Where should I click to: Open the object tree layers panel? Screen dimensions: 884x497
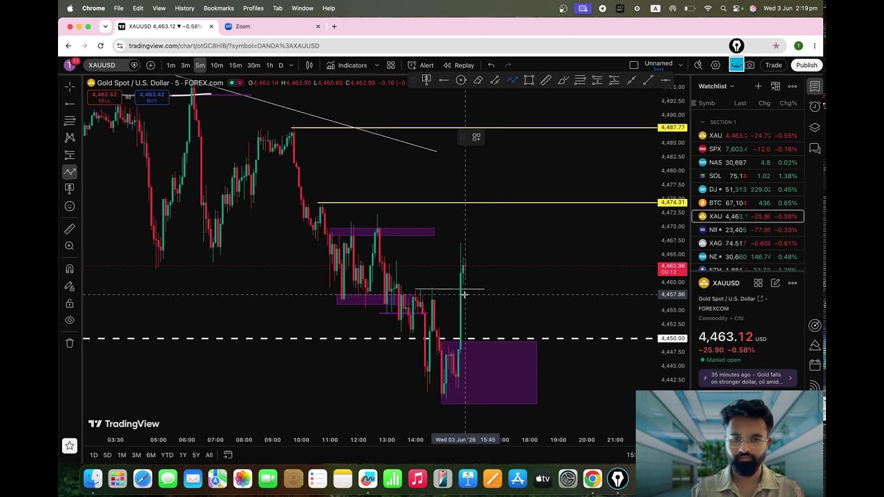coord(815,128)
